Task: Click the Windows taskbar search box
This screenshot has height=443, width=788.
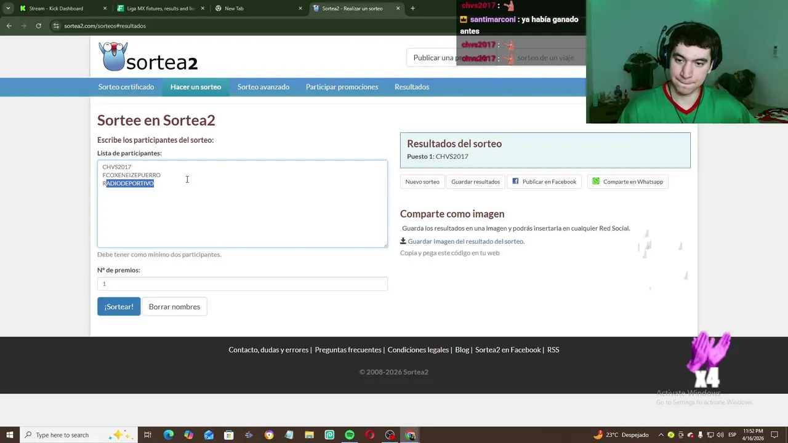Action: pyautogui.click(x=79, y=435)
